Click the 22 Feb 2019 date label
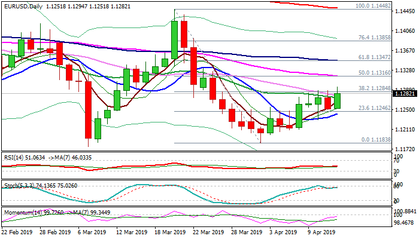The width and height of the screenshot is (419, 239). (x=19, y=232)
